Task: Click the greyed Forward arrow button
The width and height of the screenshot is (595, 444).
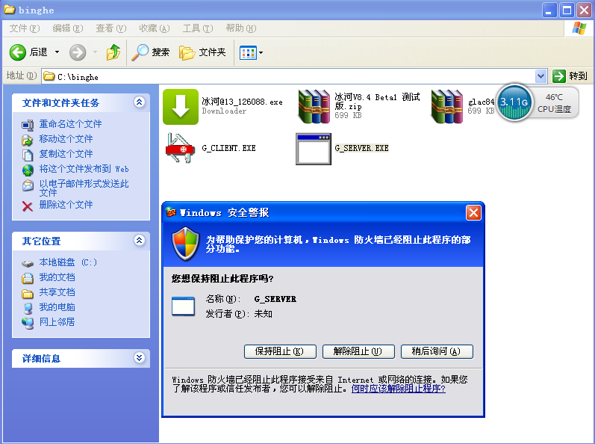Action: click(x=78, y=52)
